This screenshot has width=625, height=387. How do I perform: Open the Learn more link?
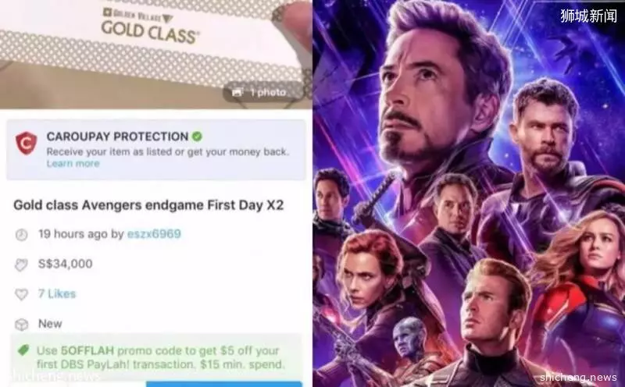click(x=73, y=163)
